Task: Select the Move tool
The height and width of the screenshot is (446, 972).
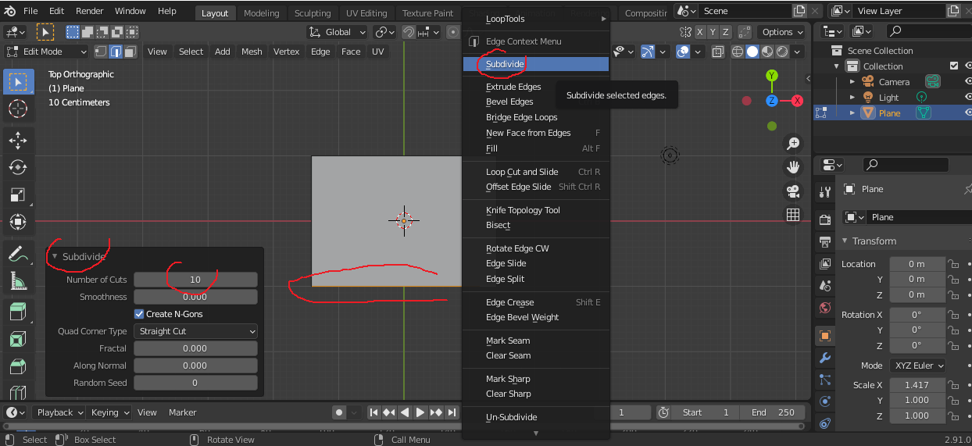Action: tap(18, 140)
